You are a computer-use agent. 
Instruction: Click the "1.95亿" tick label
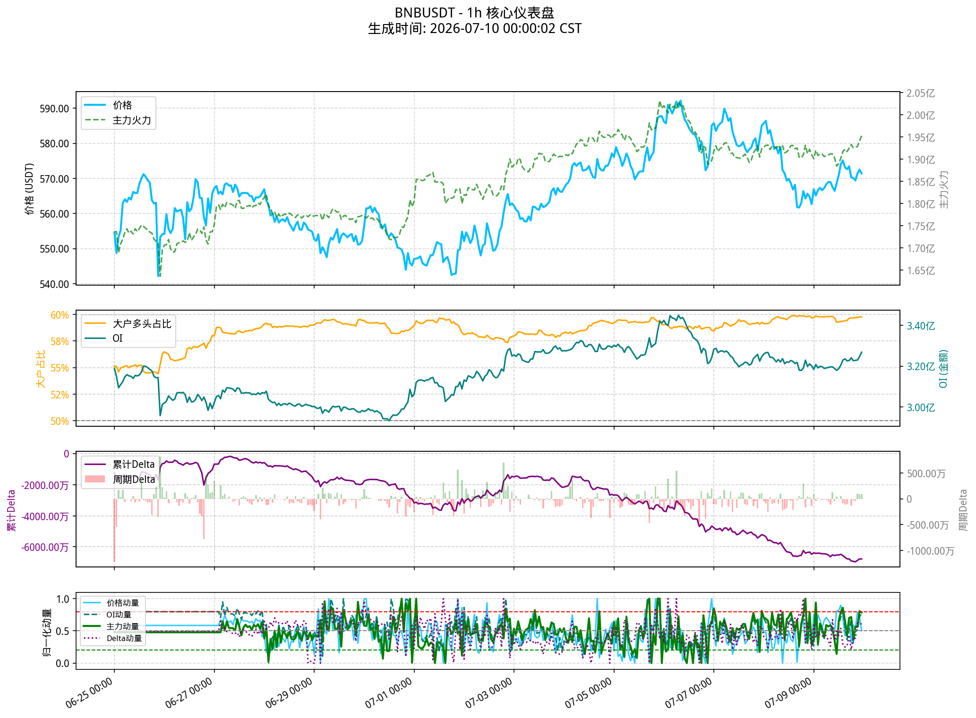920,138
